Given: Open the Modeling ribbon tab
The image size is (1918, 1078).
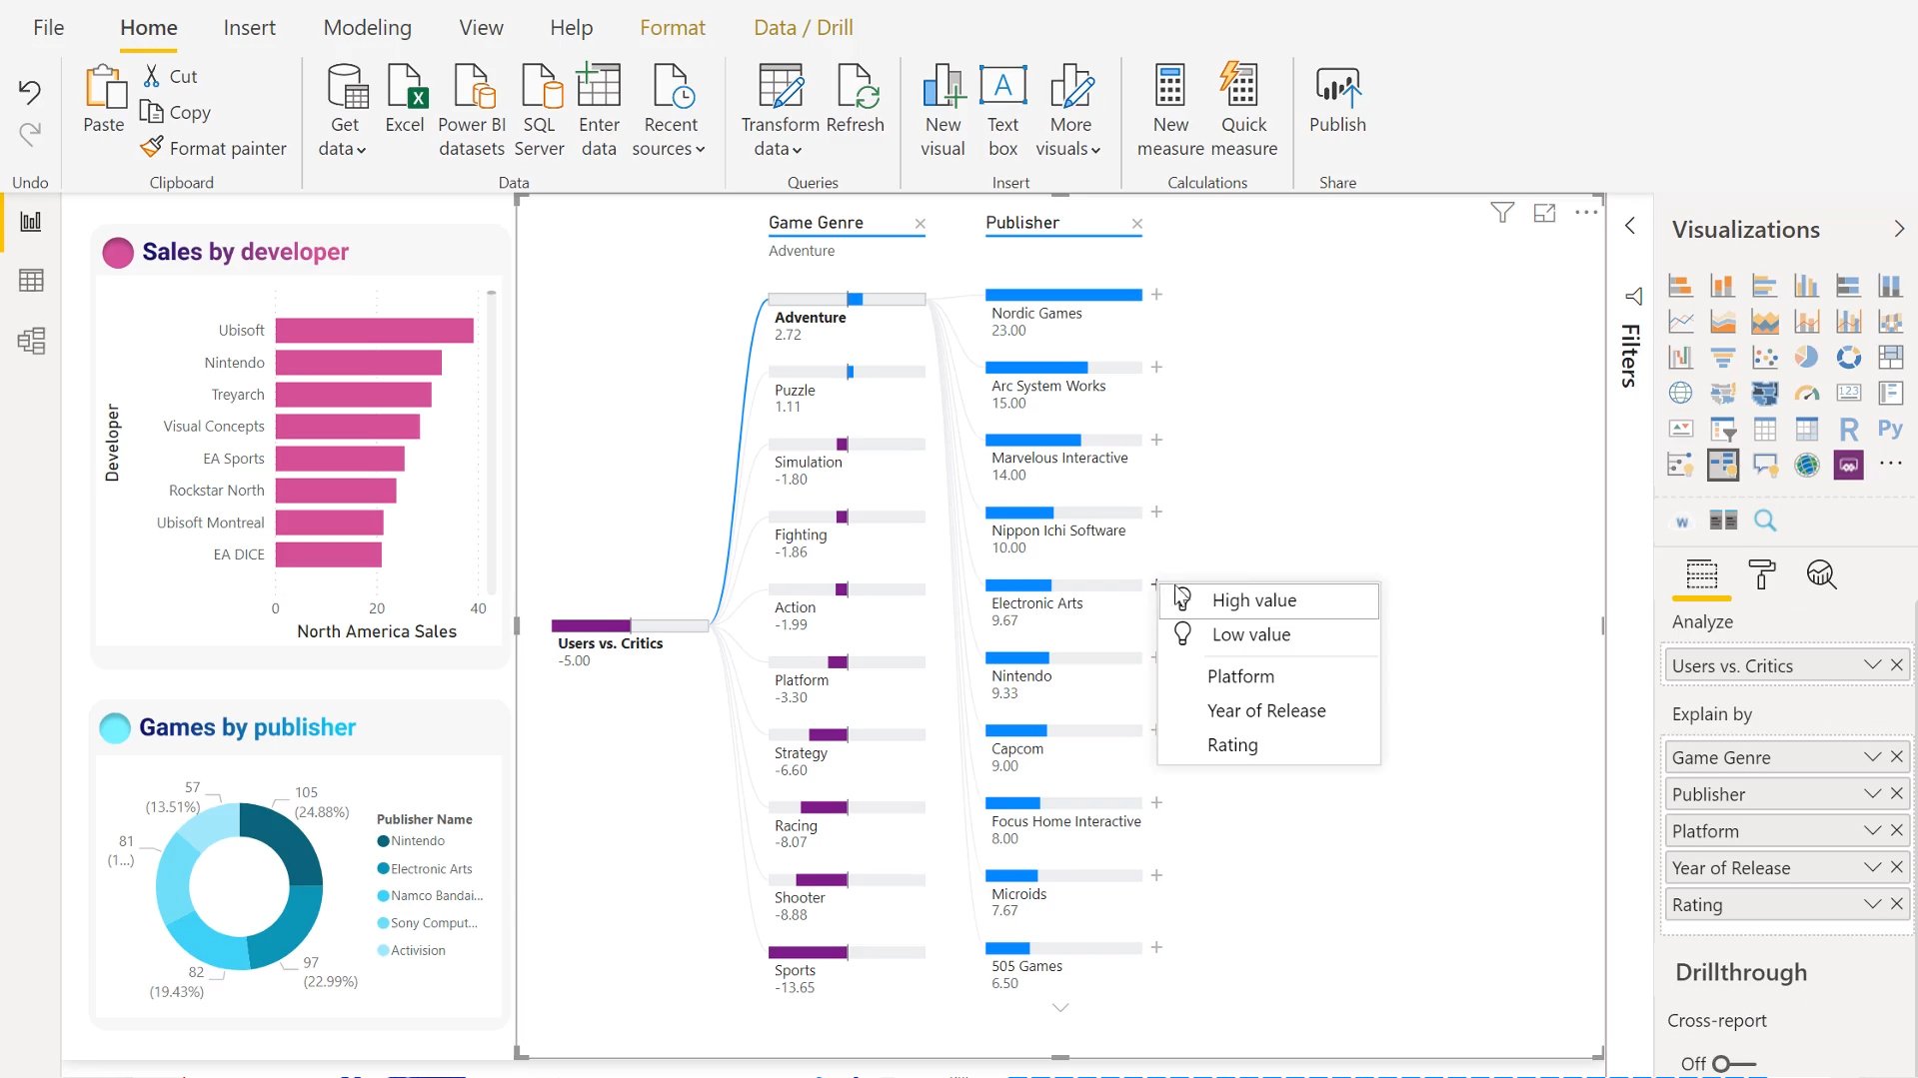Looking at the screenshot, I should (x=367, y=28).
